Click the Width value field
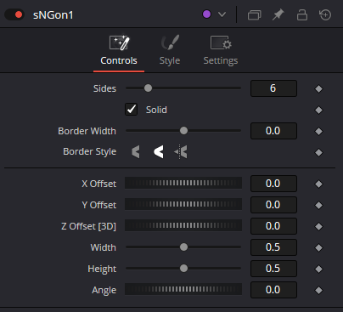 point(273,247)
